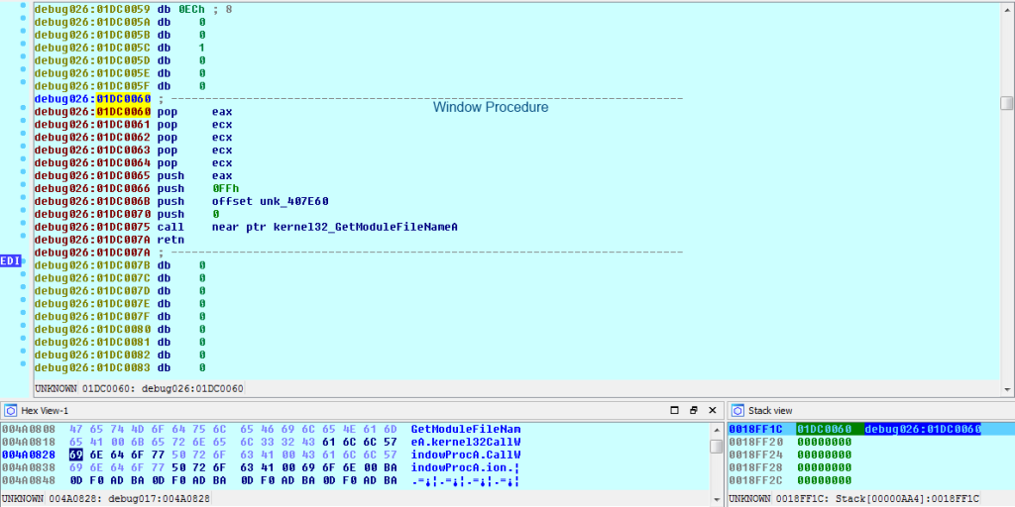
Task: Select stack address 0018FF1C row
Action: [x=756, y=429]
